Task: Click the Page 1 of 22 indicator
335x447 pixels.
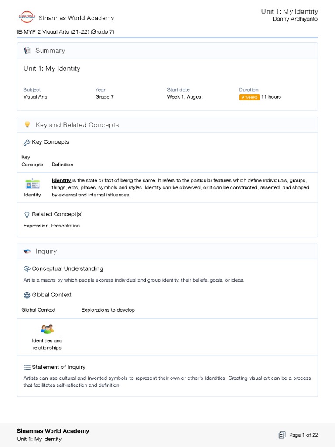Action: coord(304,435)
